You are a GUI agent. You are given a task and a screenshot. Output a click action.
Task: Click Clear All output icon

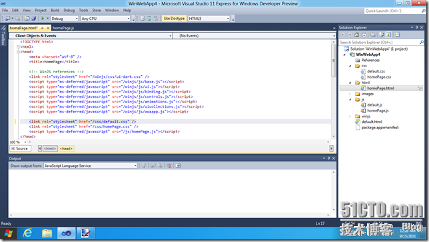click(x=169, y=166)
